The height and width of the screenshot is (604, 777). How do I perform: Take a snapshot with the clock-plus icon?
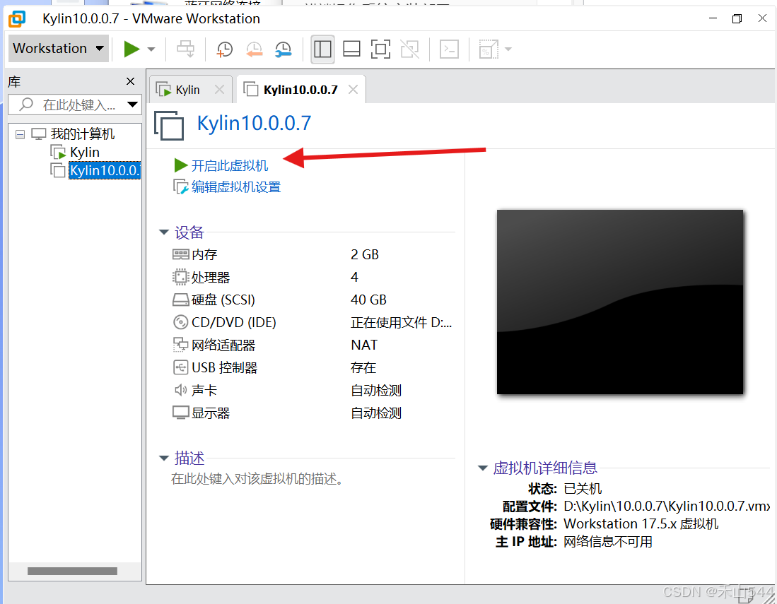pos(225,49)
